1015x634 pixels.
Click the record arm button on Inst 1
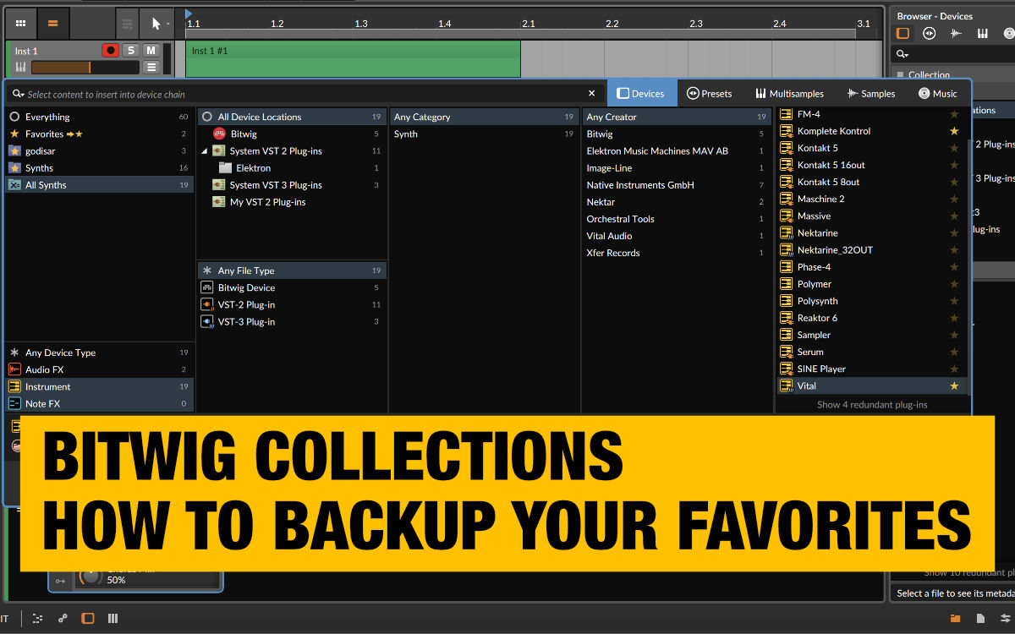pyautogui.click(x=110, y=51)
